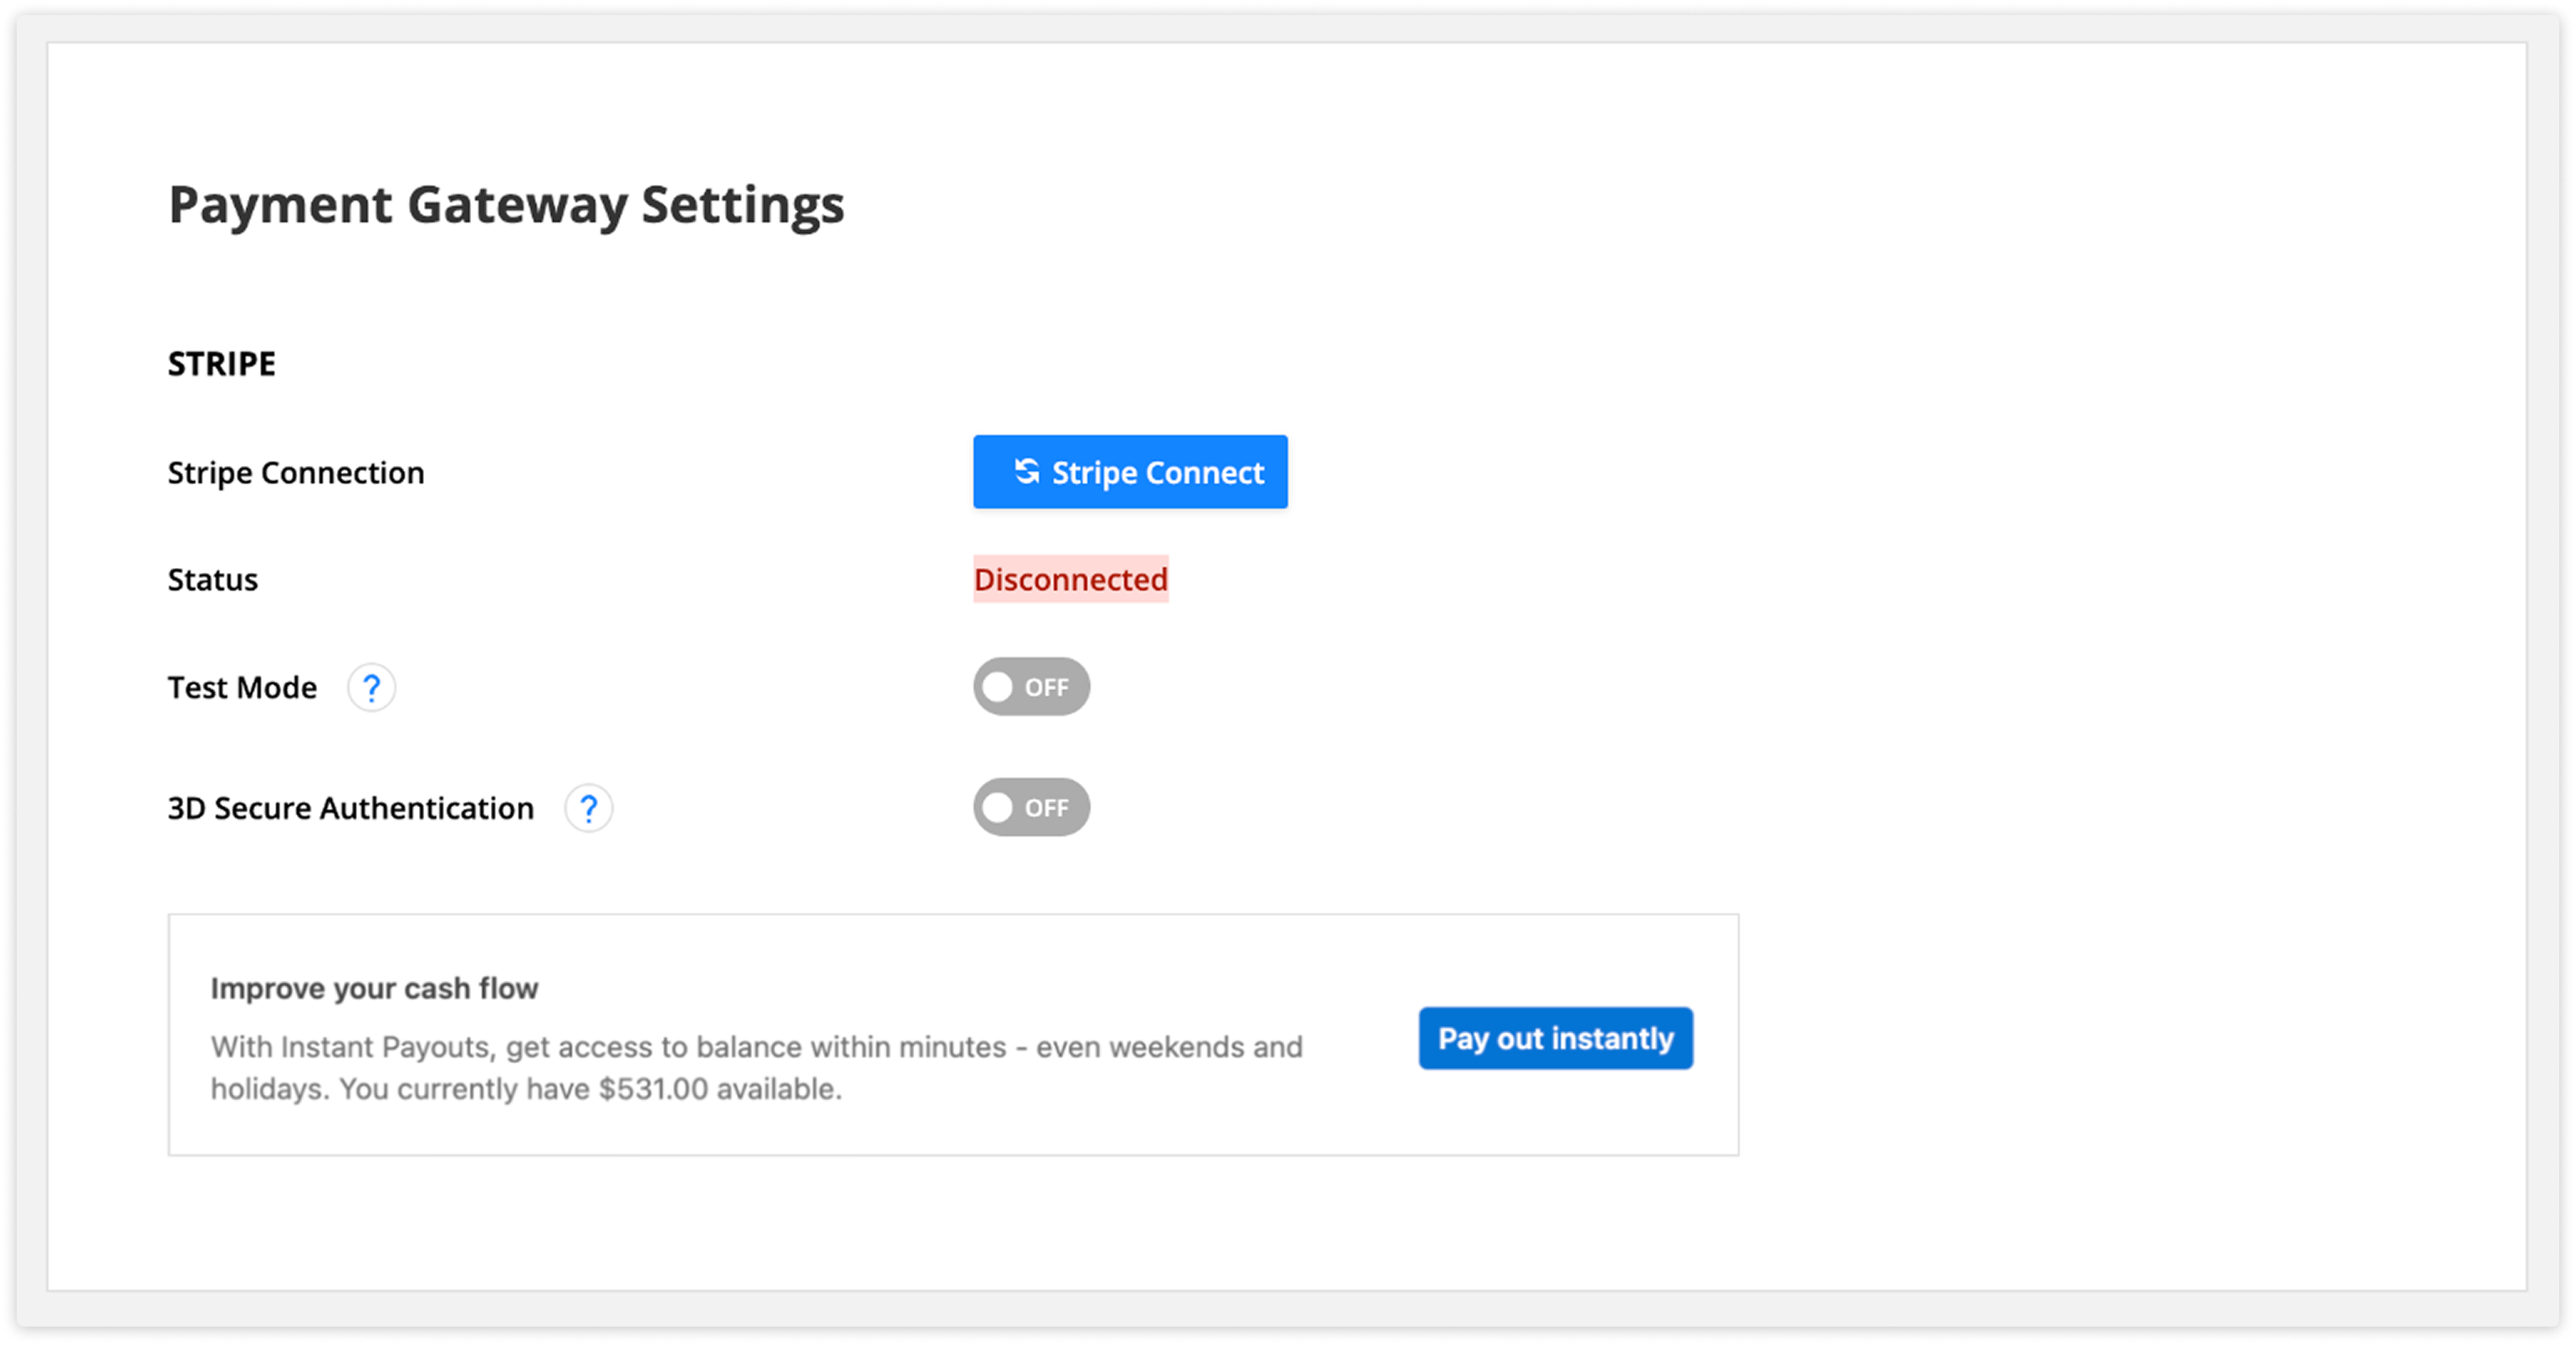
Task: Select the red Disconnected status label
Action: tap(1070, 579)
